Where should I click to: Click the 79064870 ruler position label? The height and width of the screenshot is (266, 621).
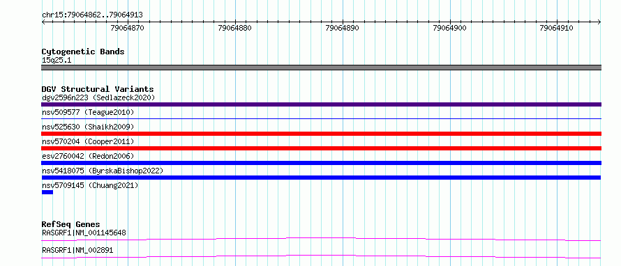(128, 28)
